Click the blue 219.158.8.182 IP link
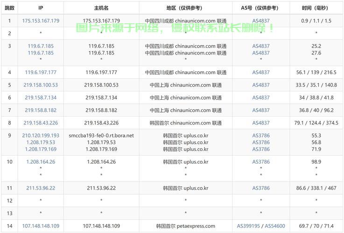The width and height of the screenshot is (344, 233). [x=41, y=110]
